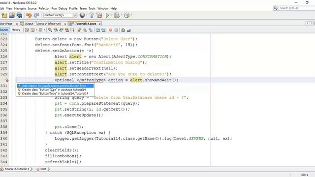
Task: Click the Save All icon
Action: [x=19, y=15]
